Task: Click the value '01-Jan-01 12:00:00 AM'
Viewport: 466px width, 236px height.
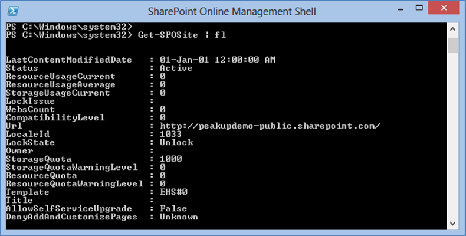Action: click(x=218, y=60)
